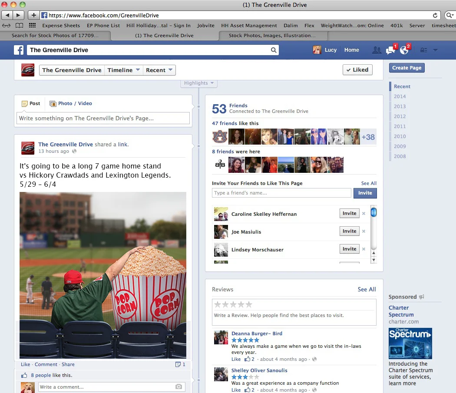Viewport: 456px width, 393px height.
Task: Open the notifications globe icon
Action: (404, 50)
